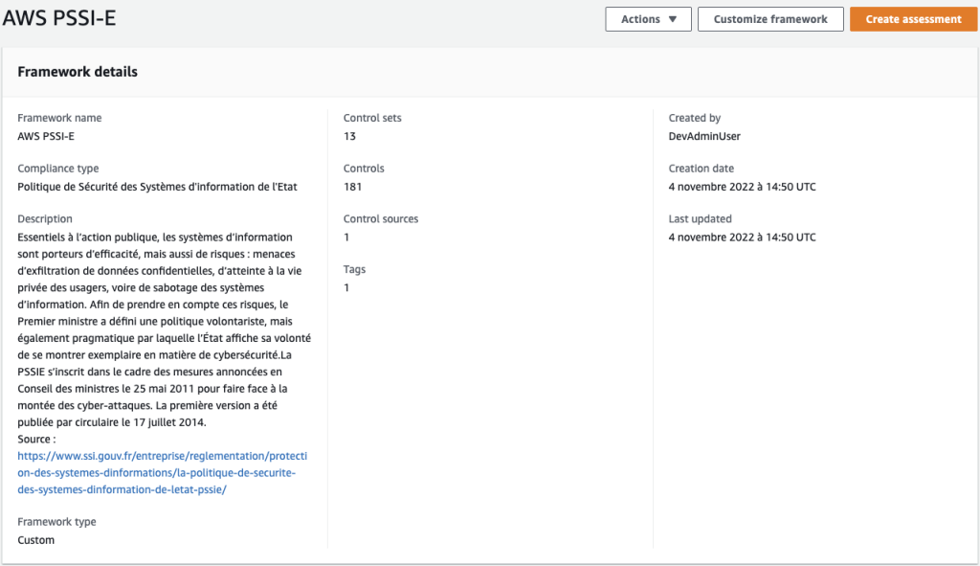The image size is (980, 566).
Task: Click the Control sources value
Action: click(346, 238)
